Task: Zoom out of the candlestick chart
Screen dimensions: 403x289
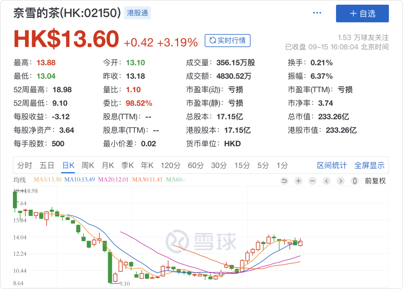Action: pos(312,181)
